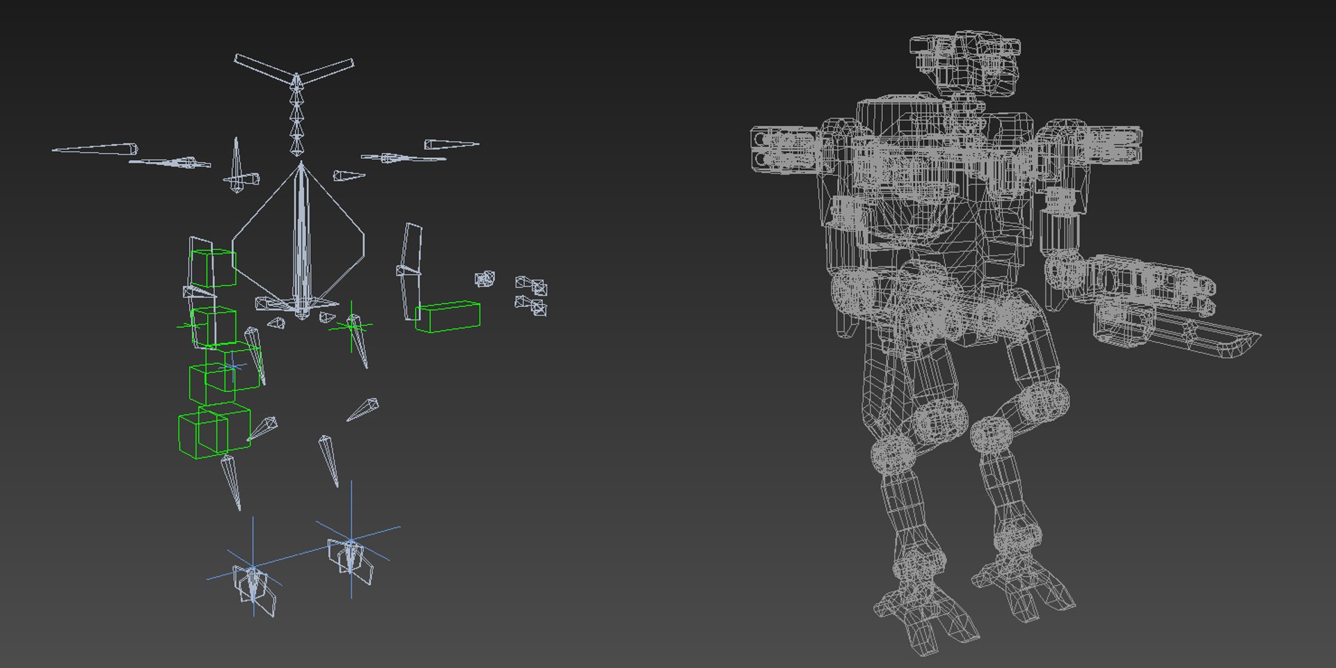Select the far-left long arm bone
1336x668 pixels.
[x=95, y=149]
